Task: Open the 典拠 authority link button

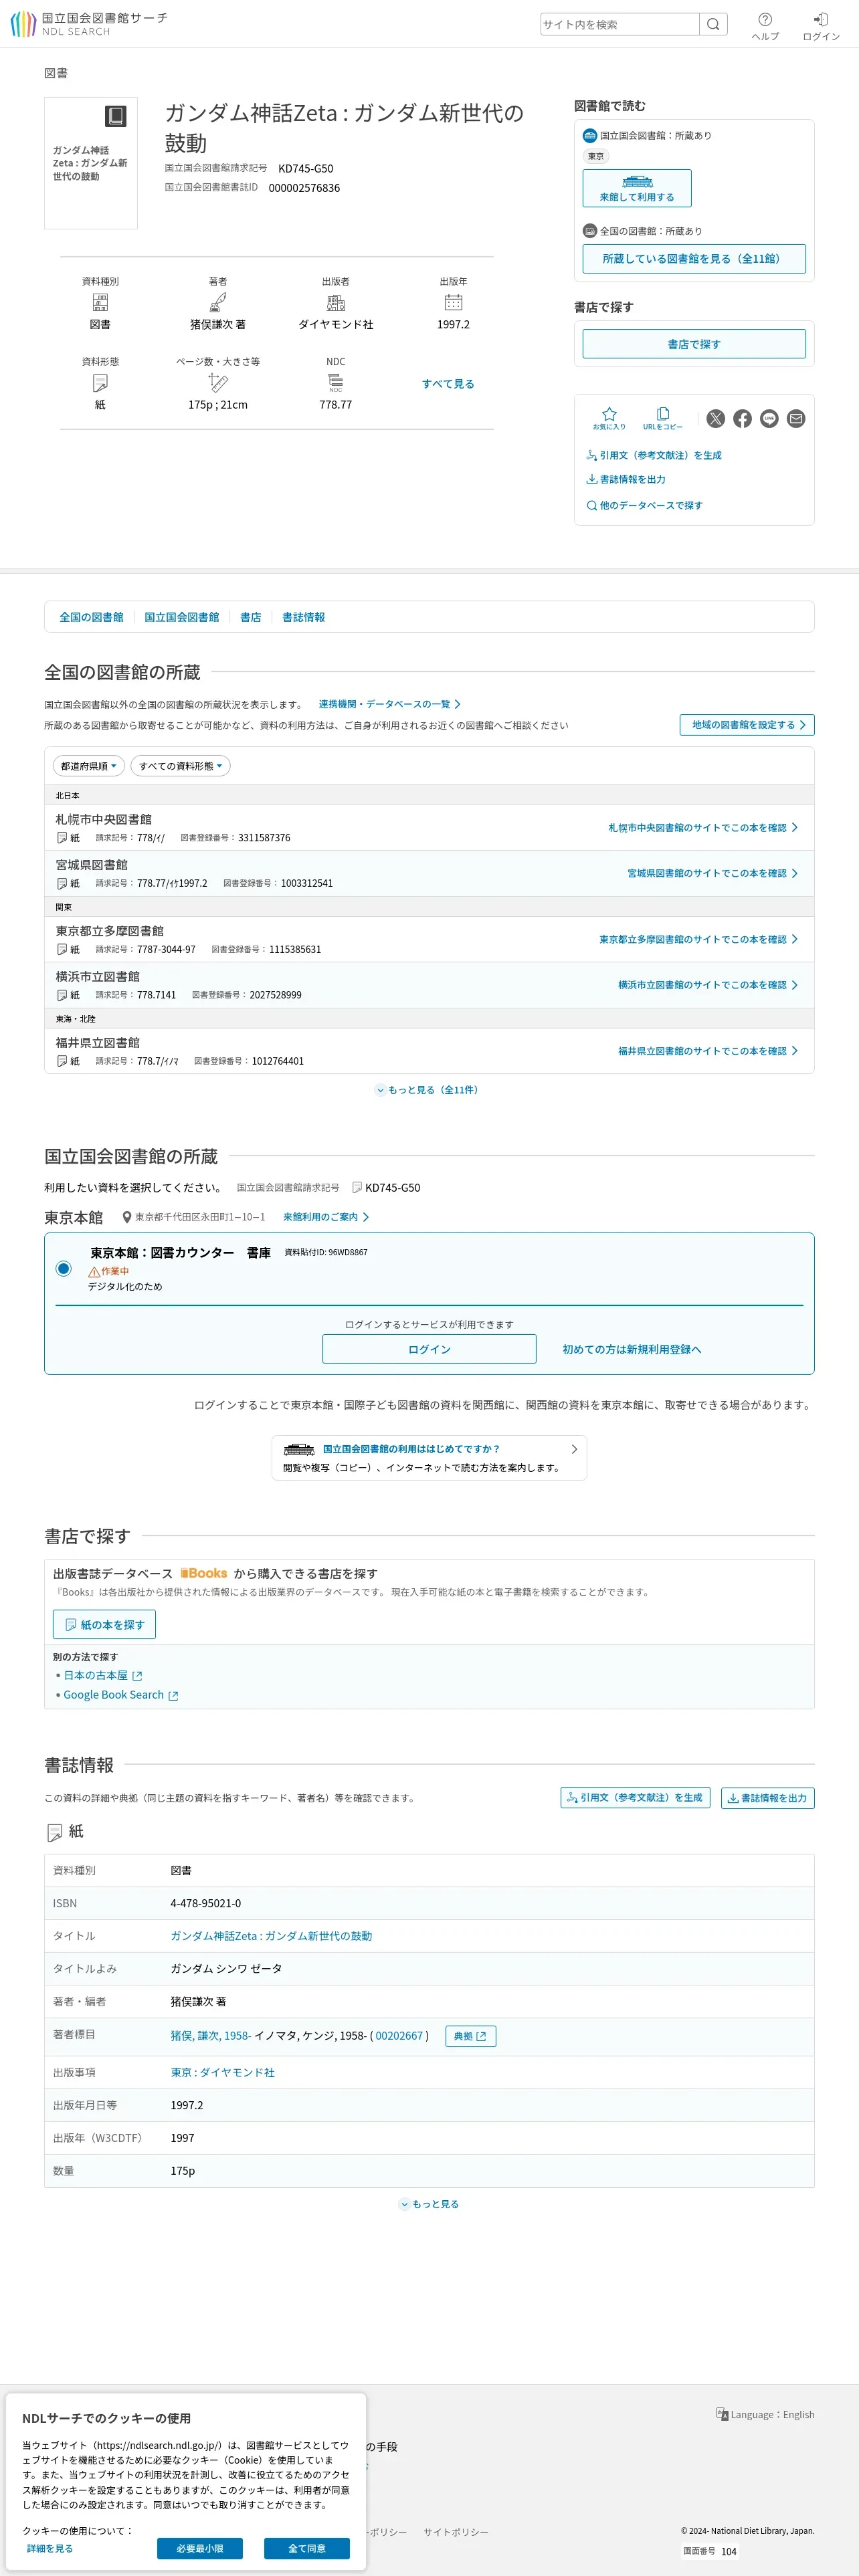Action: pos(470,2036)
